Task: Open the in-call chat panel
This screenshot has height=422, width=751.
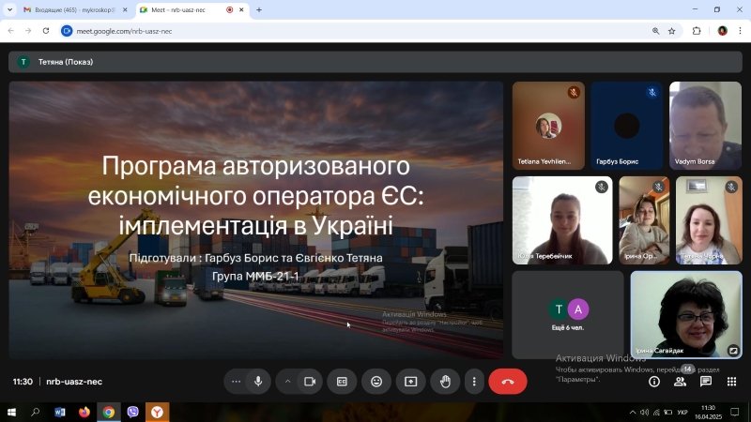Action: pos(706,382)
